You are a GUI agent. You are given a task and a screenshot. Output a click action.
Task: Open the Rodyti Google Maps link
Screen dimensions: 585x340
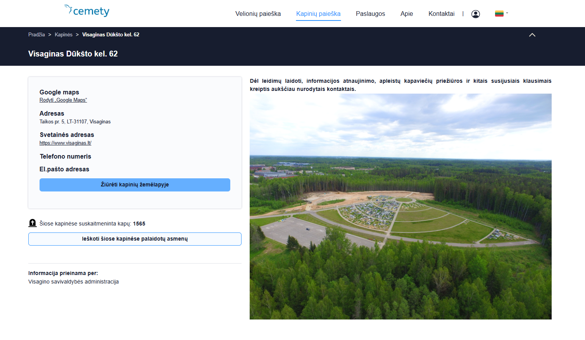click(x=63, y=100)
